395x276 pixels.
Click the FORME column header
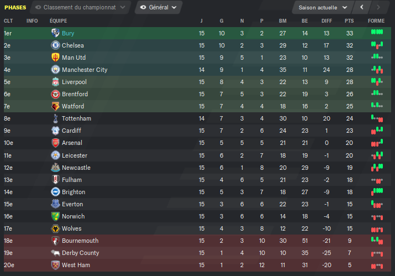376,21
